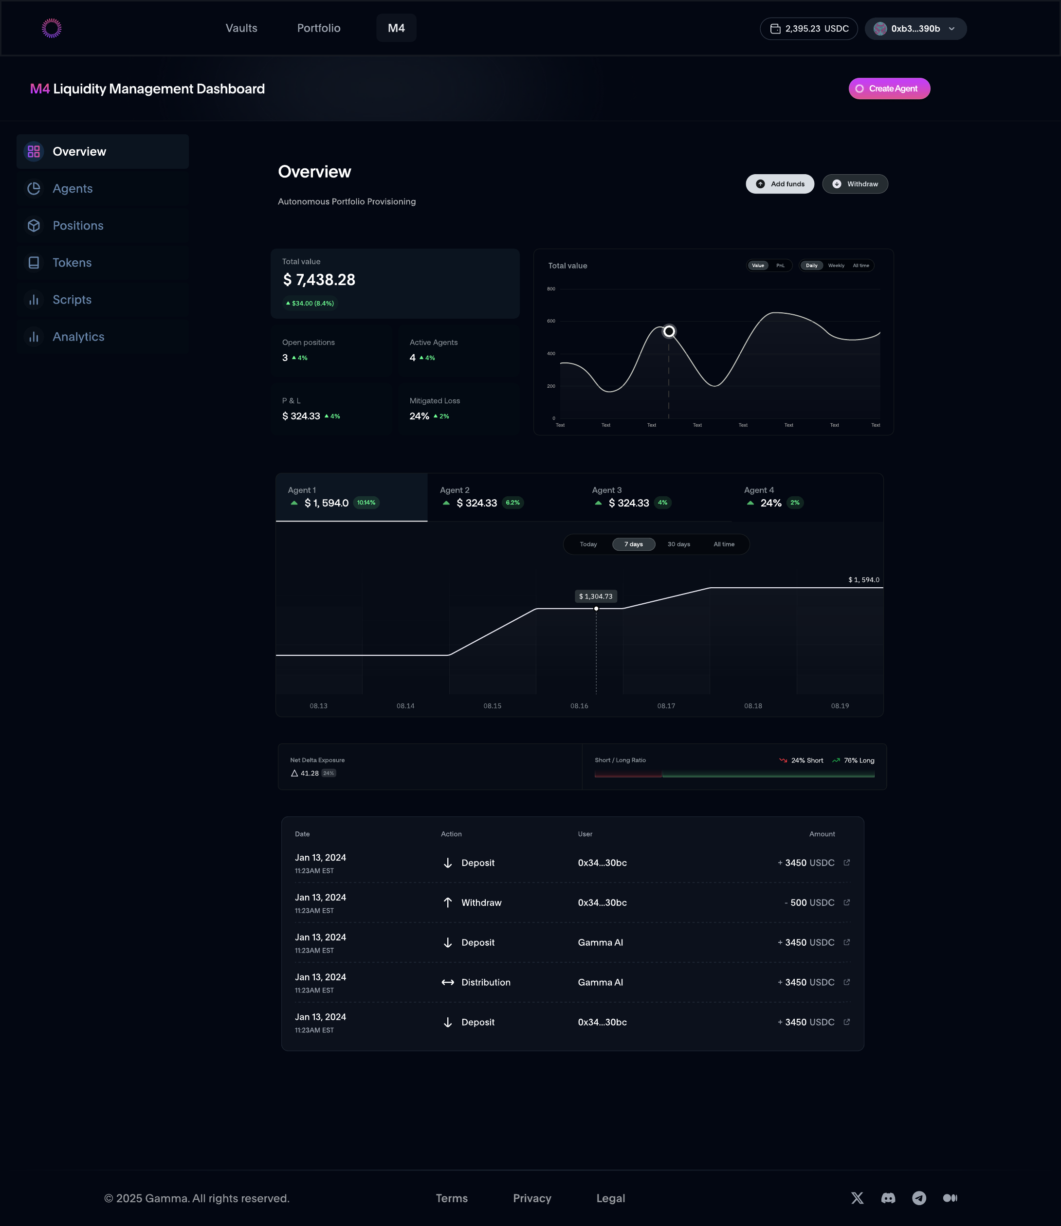
Task: Open Gamma AI Deposit row external link icon
Action: 847,942
